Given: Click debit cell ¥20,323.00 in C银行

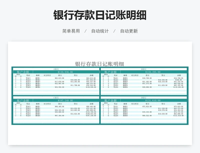Looking at the screenshot, I should point(59,110).
